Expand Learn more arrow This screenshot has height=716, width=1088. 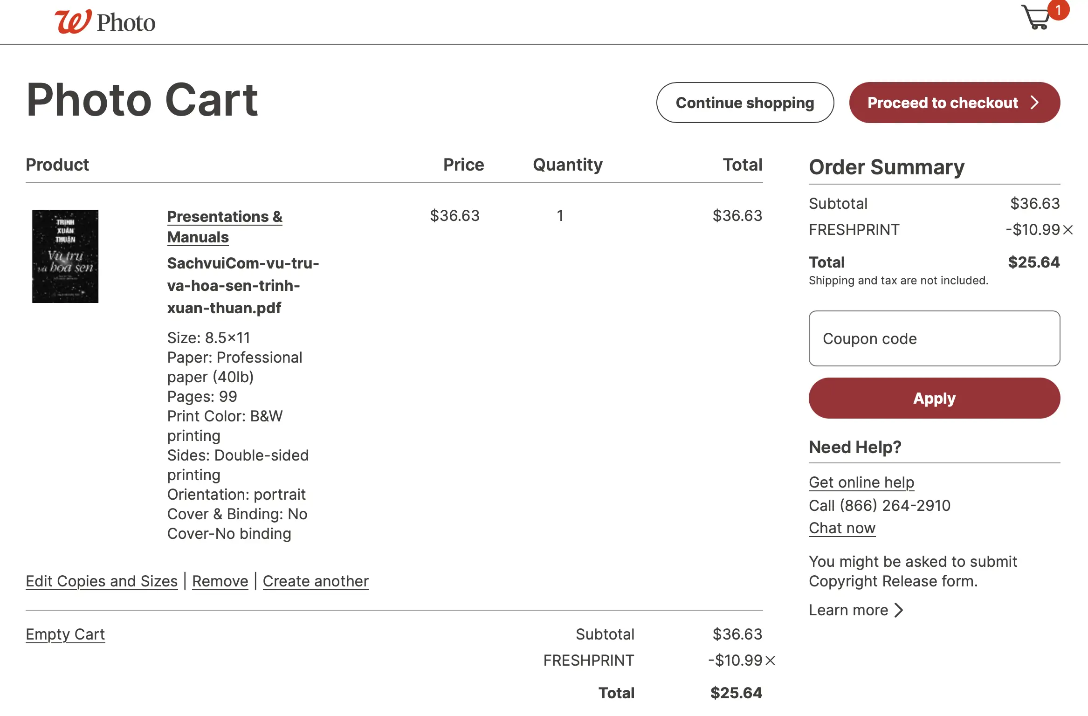pos(899,610)
